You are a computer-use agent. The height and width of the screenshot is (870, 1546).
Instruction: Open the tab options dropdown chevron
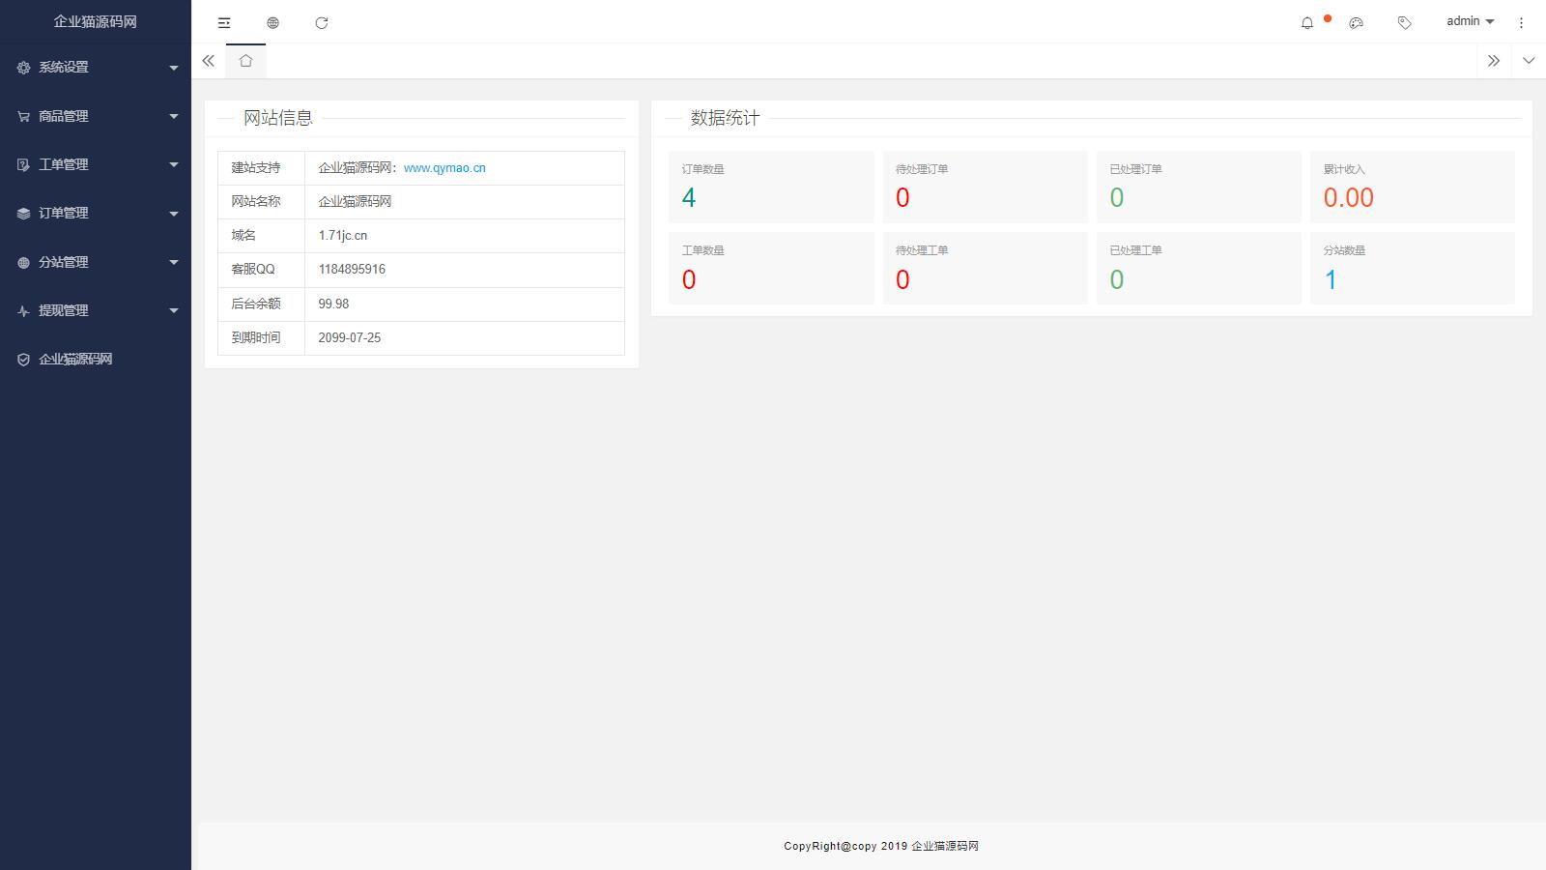tap(1529, 61)
